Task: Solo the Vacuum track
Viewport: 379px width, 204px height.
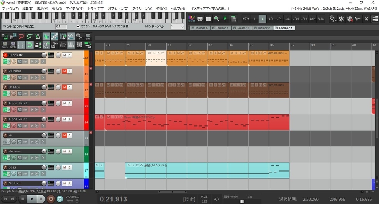Action: [69, 151]
